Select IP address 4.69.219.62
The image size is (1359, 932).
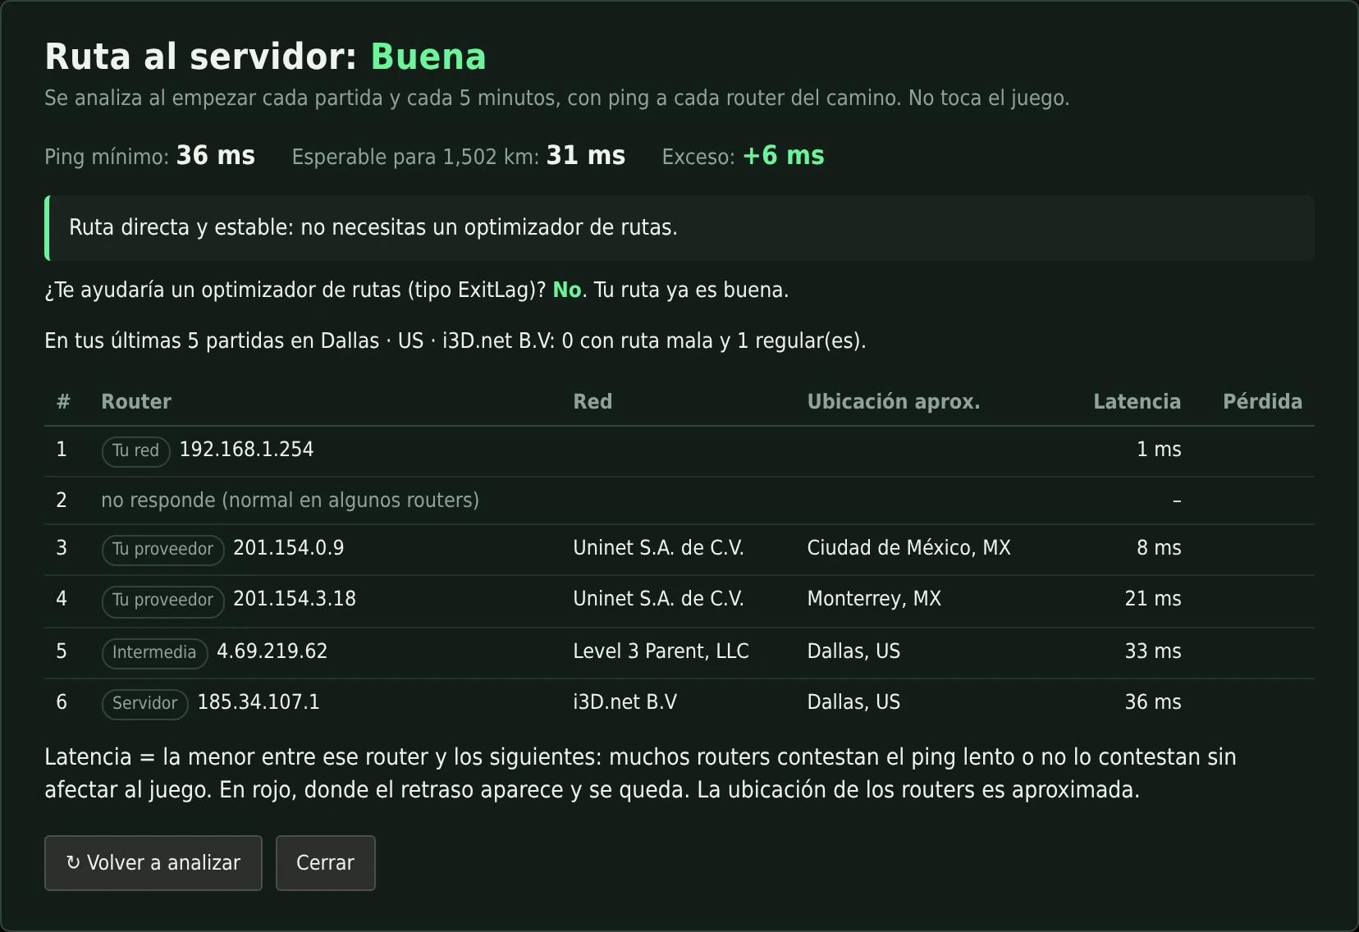(272, 651)
